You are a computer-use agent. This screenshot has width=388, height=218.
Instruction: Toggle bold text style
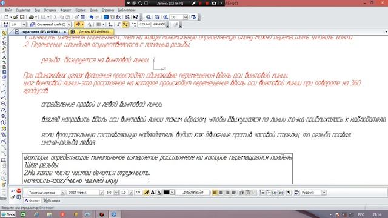point(153,193)
